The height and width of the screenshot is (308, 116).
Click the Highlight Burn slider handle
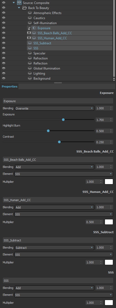tap(48, 131)
